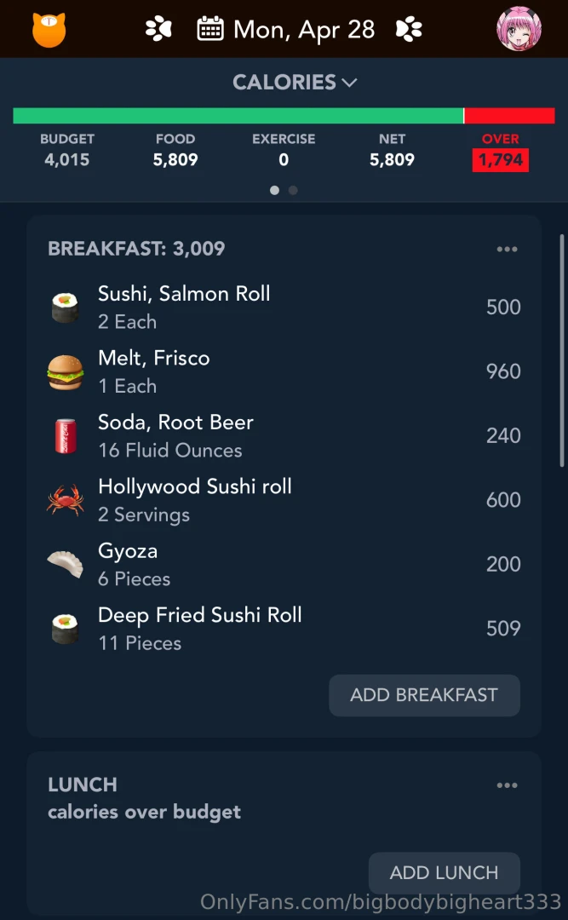Switch to second summary page dot

(293, 191)
